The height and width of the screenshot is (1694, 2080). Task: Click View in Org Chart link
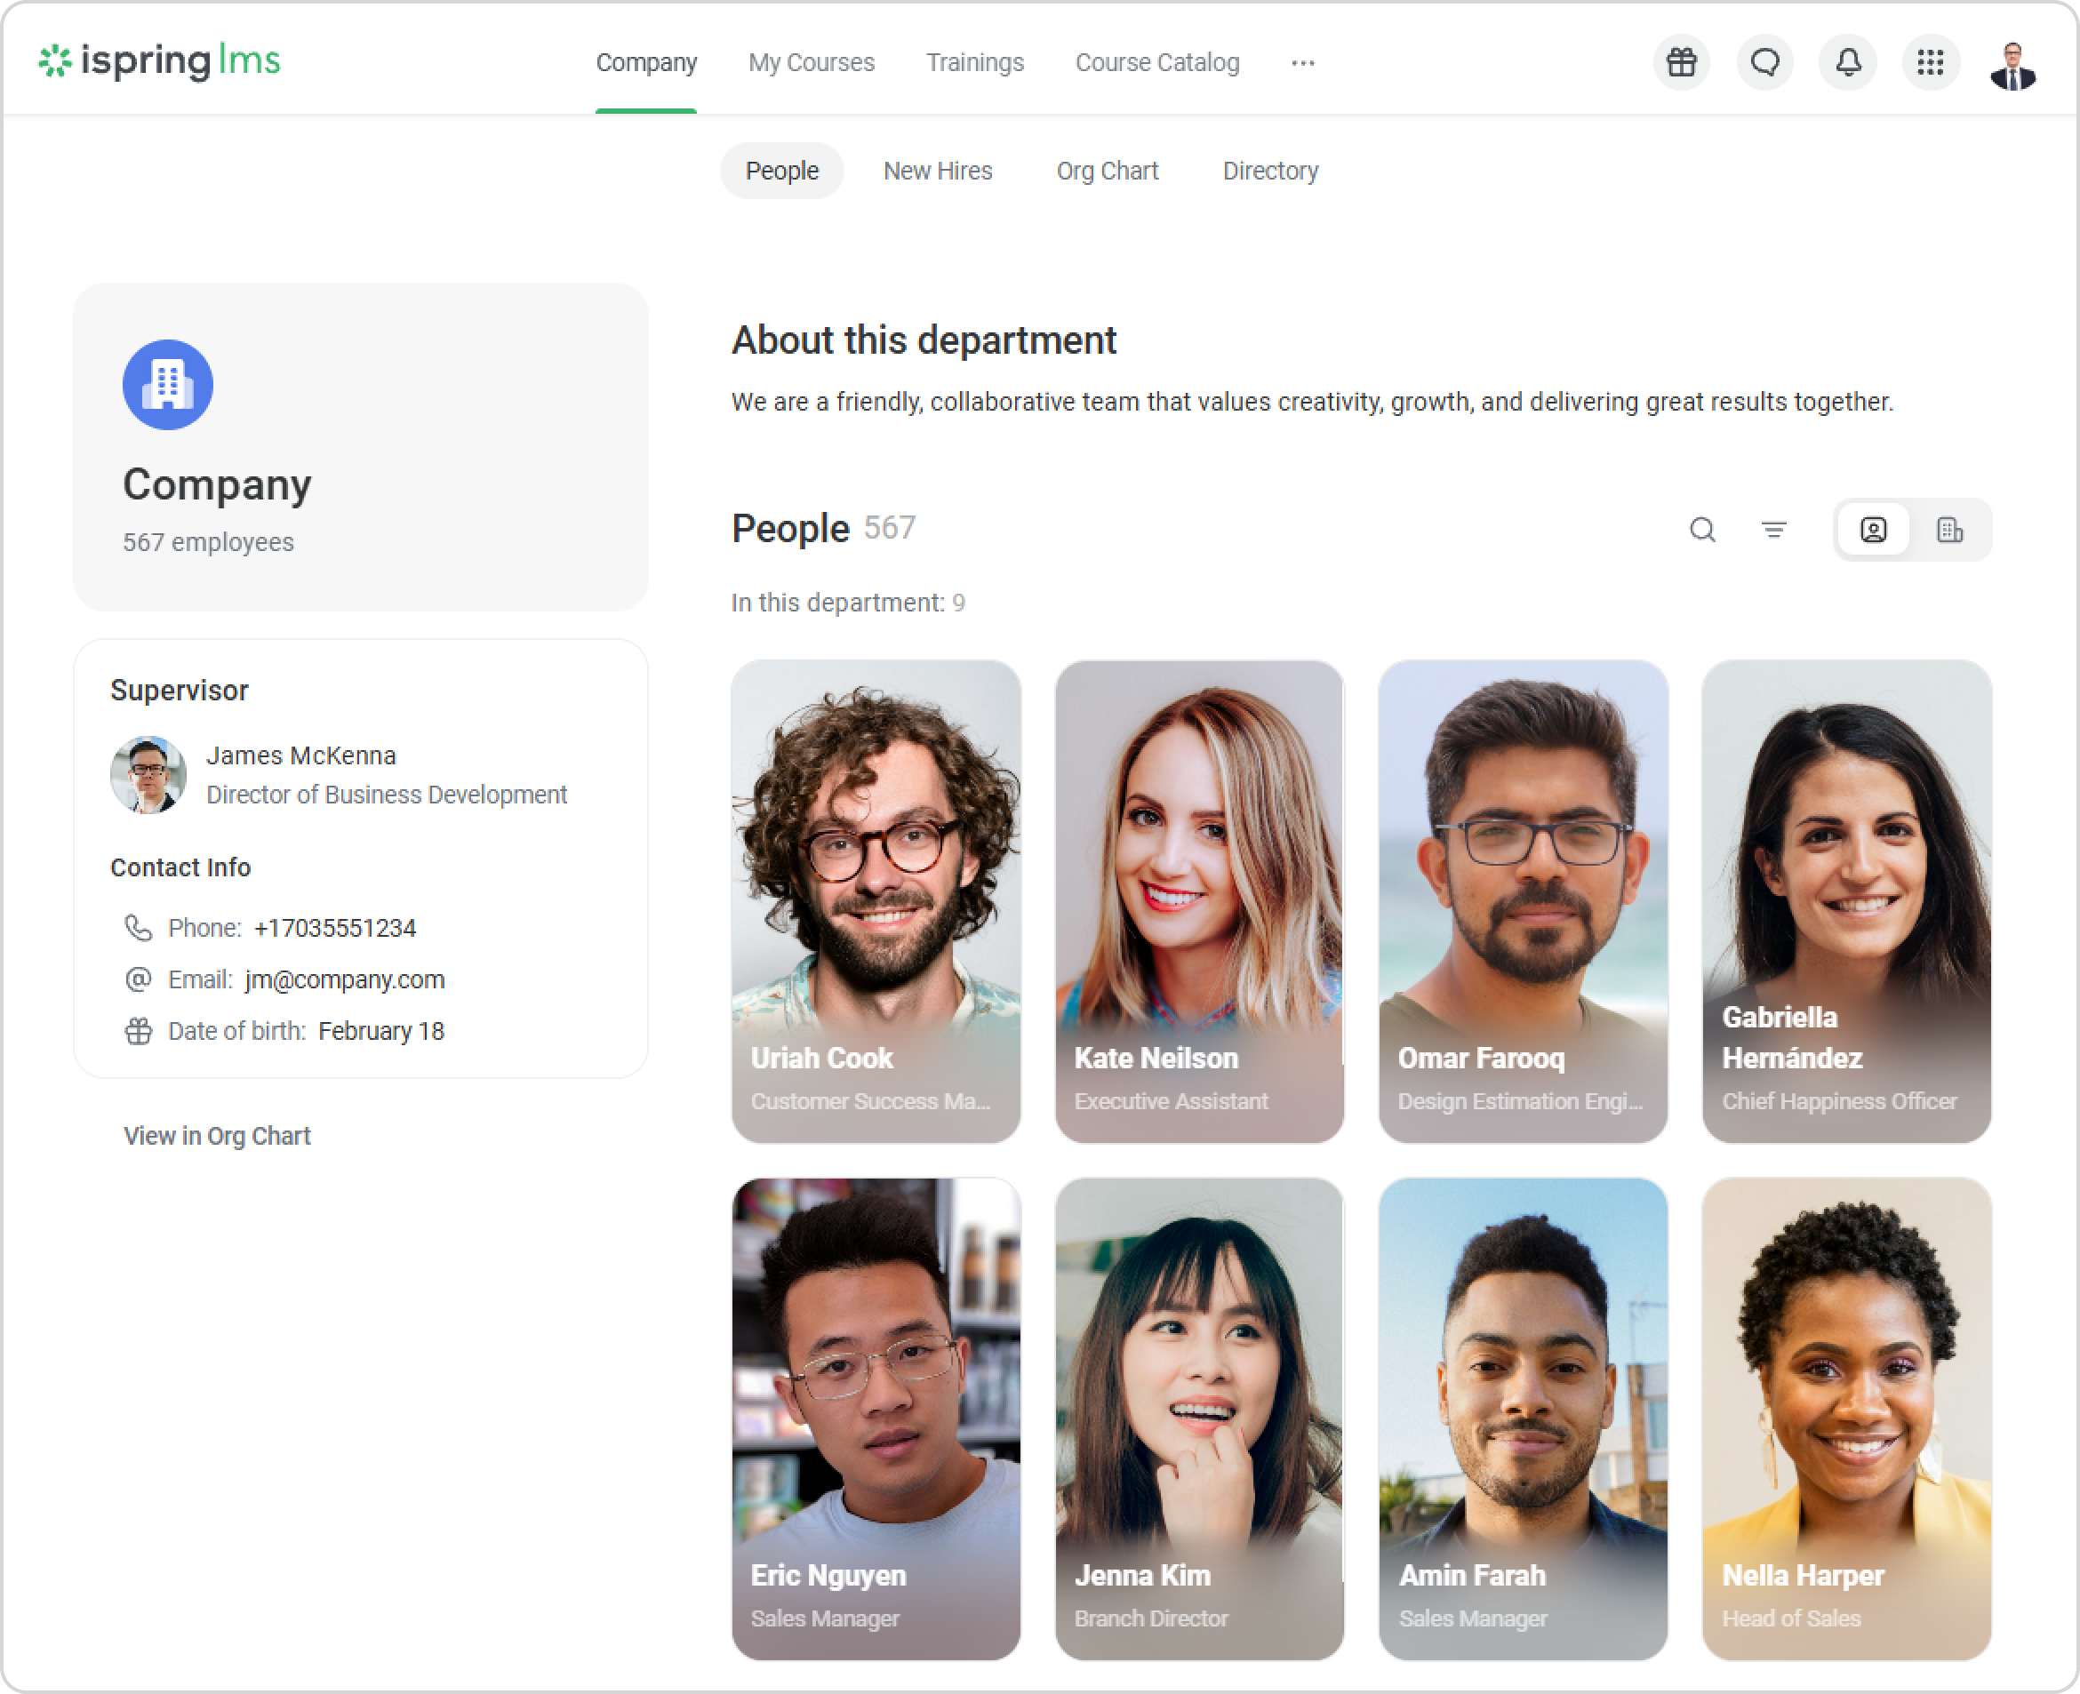pyautogui.click(x=217, y=1136)
